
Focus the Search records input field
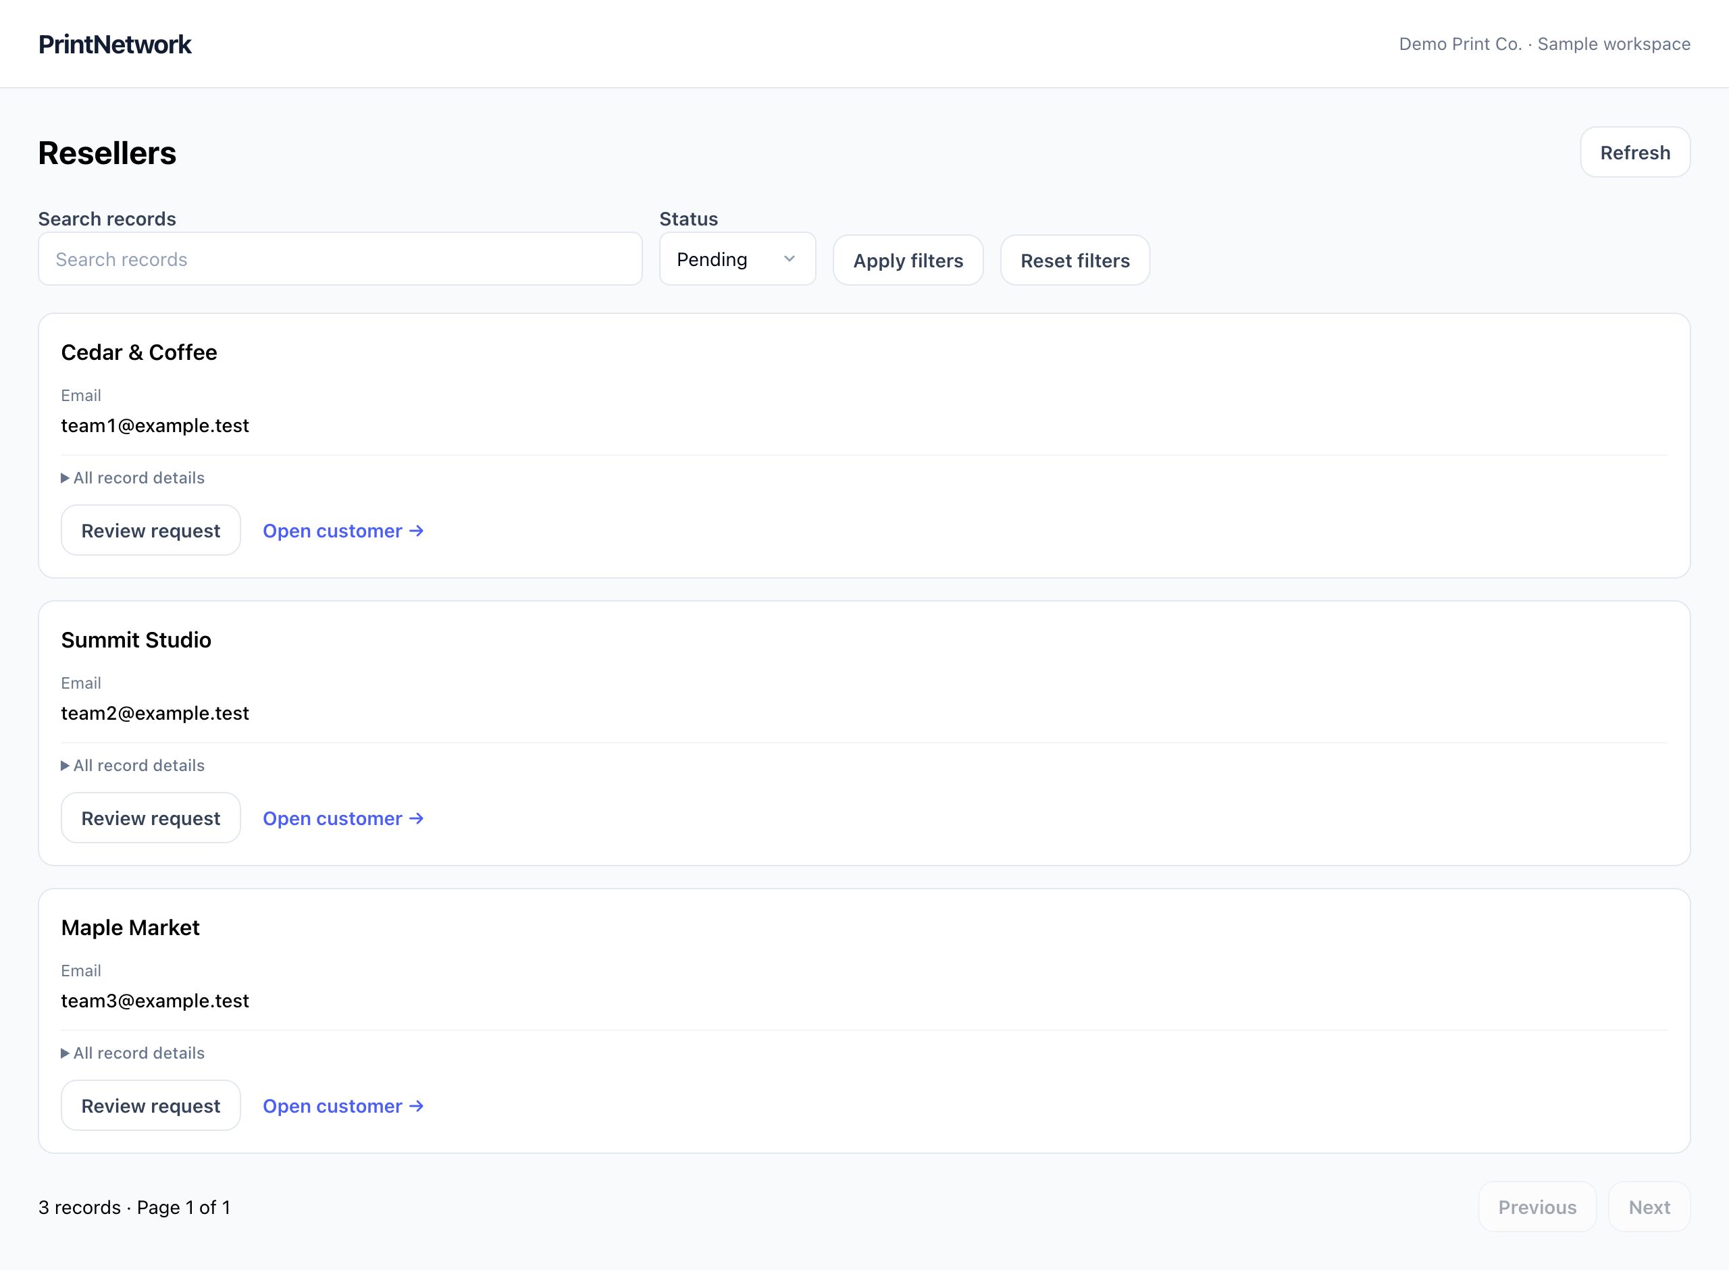(340, 259)
